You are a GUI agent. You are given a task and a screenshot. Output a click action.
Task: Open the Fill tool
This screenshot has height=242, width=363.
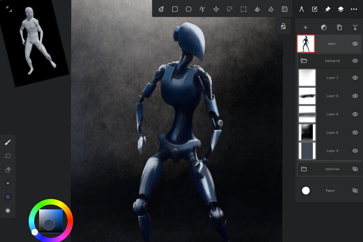point(257,9)
